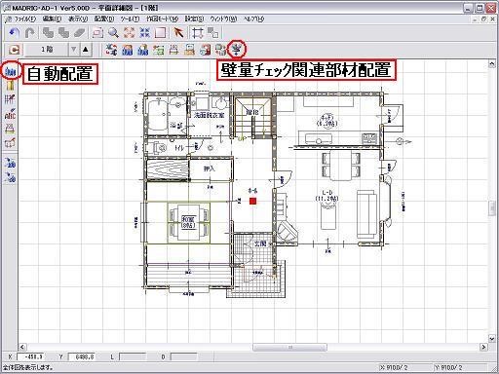Click the fit-all expand arrows icon
Screen dimensions: 499x374
pyautogui.click(x=129, y=33)
